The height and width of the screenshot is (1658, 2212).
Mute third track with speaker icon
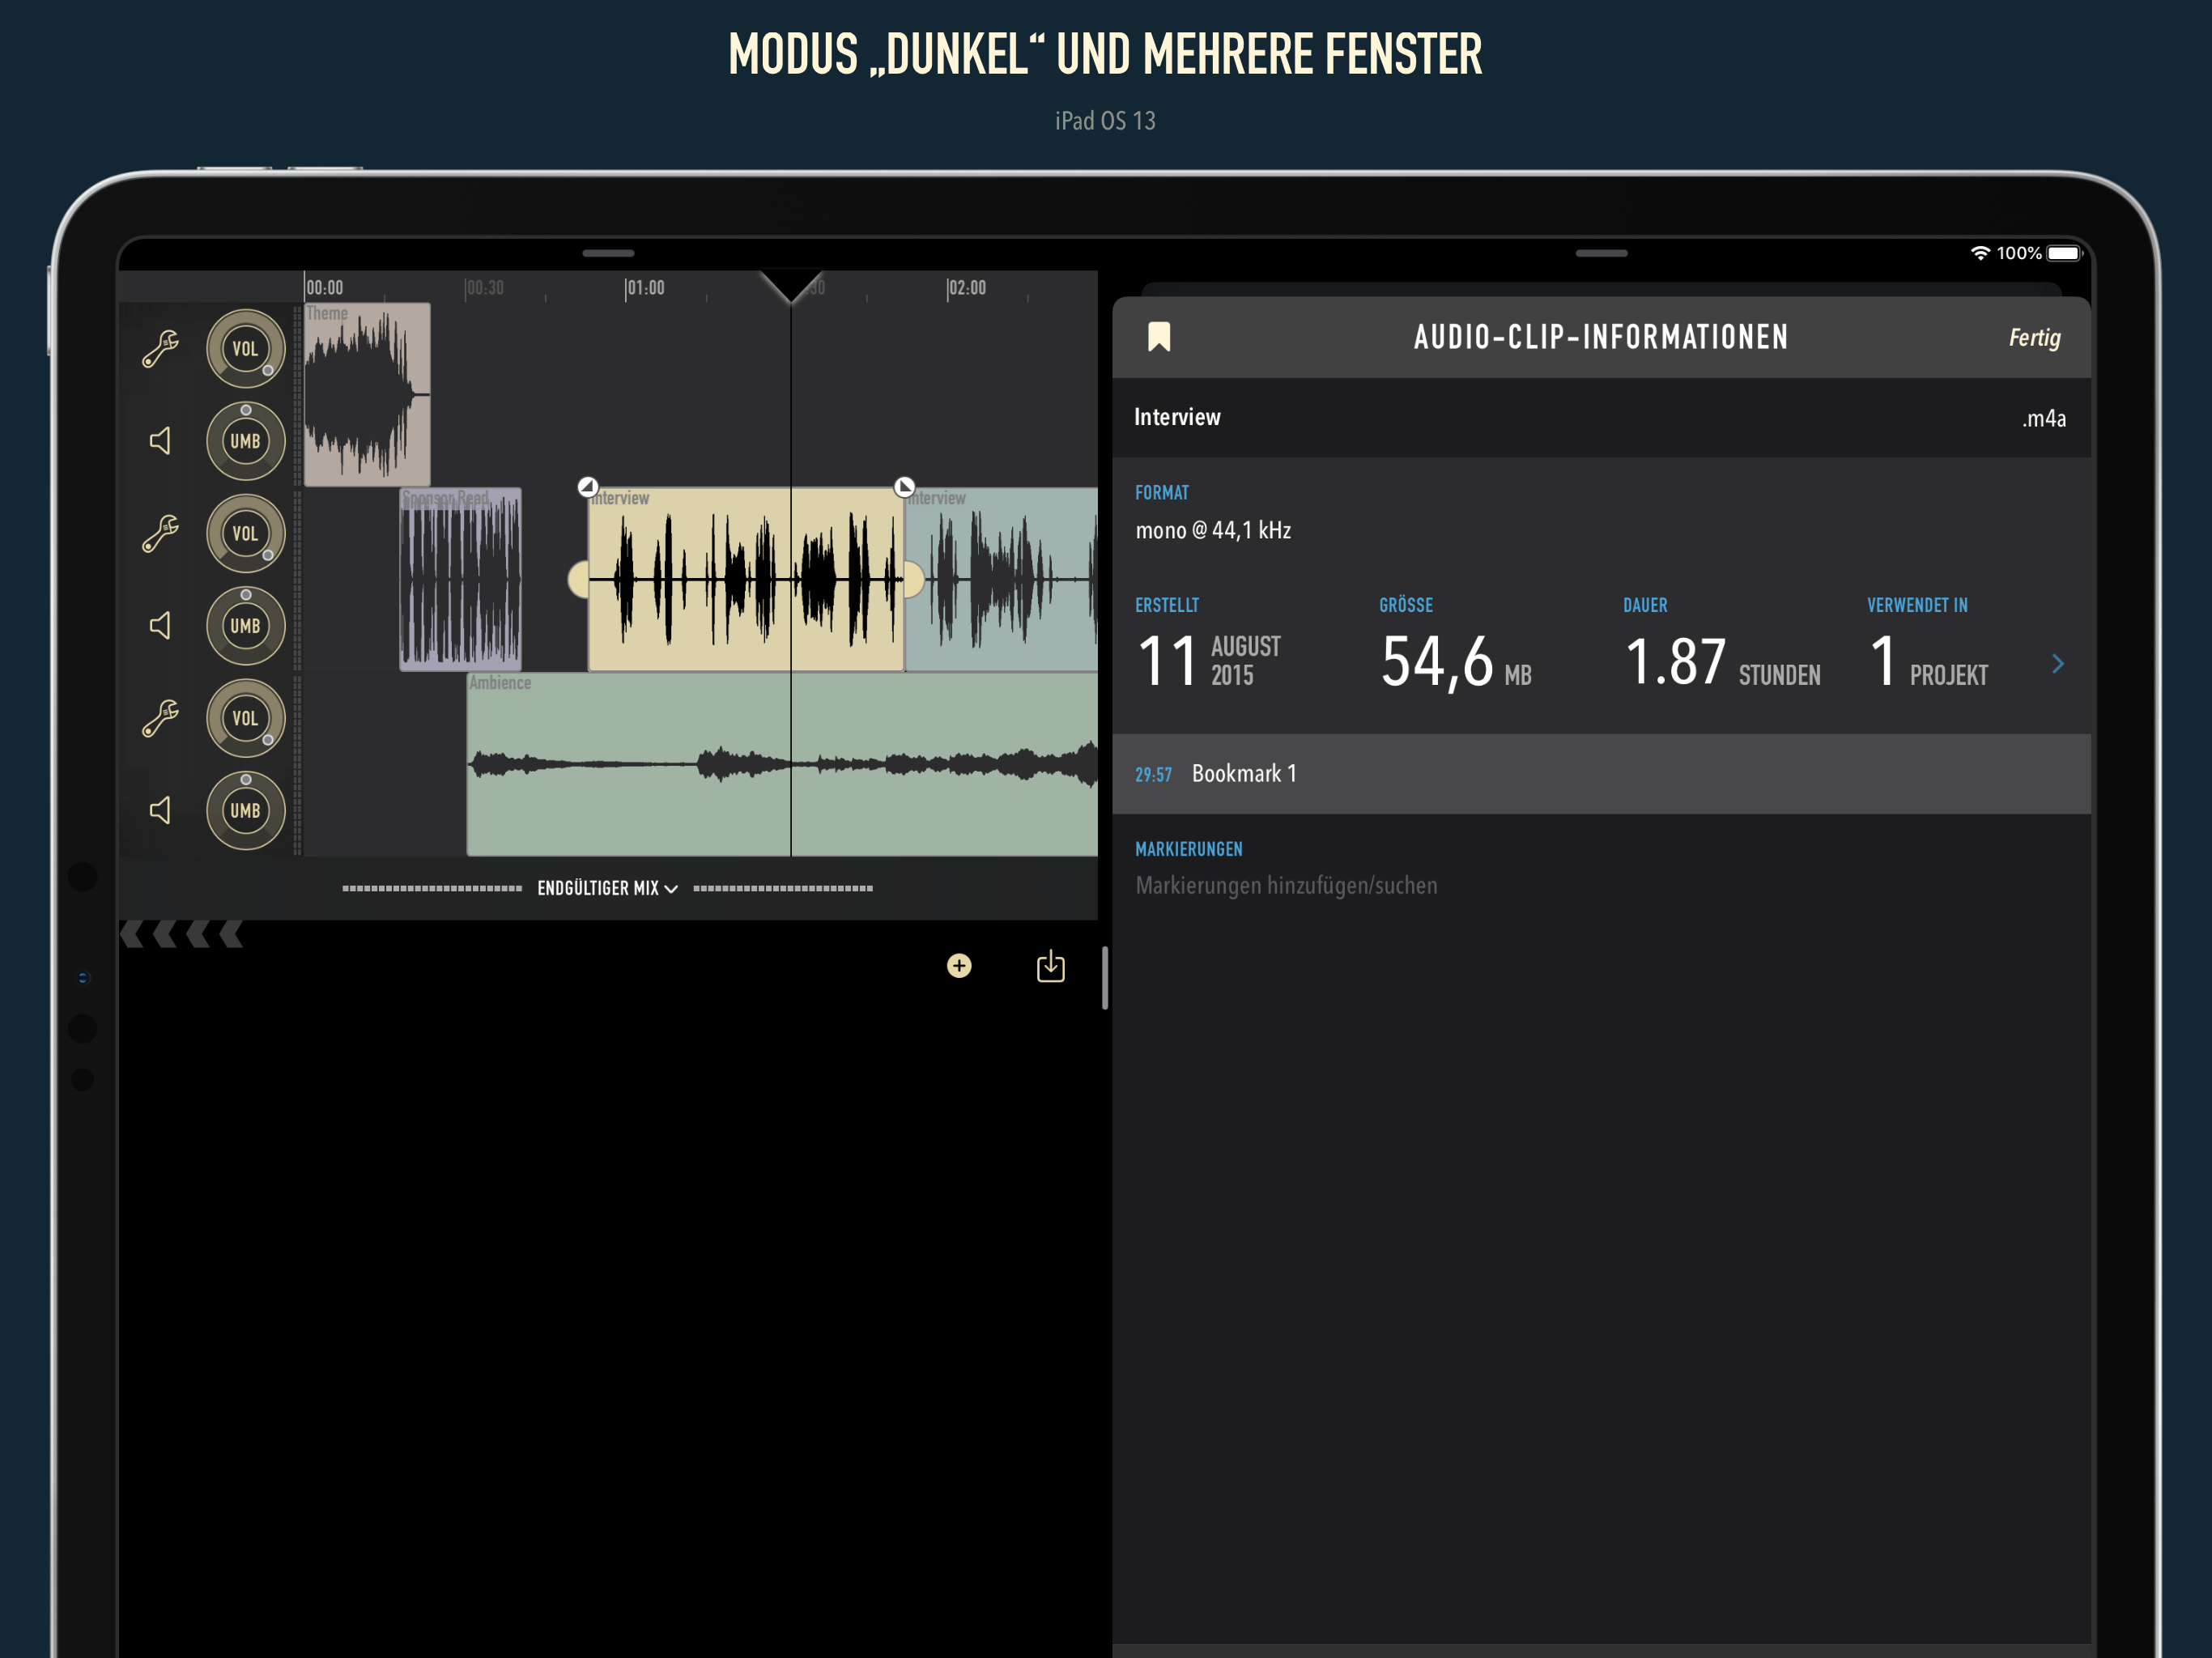point(160,810)
